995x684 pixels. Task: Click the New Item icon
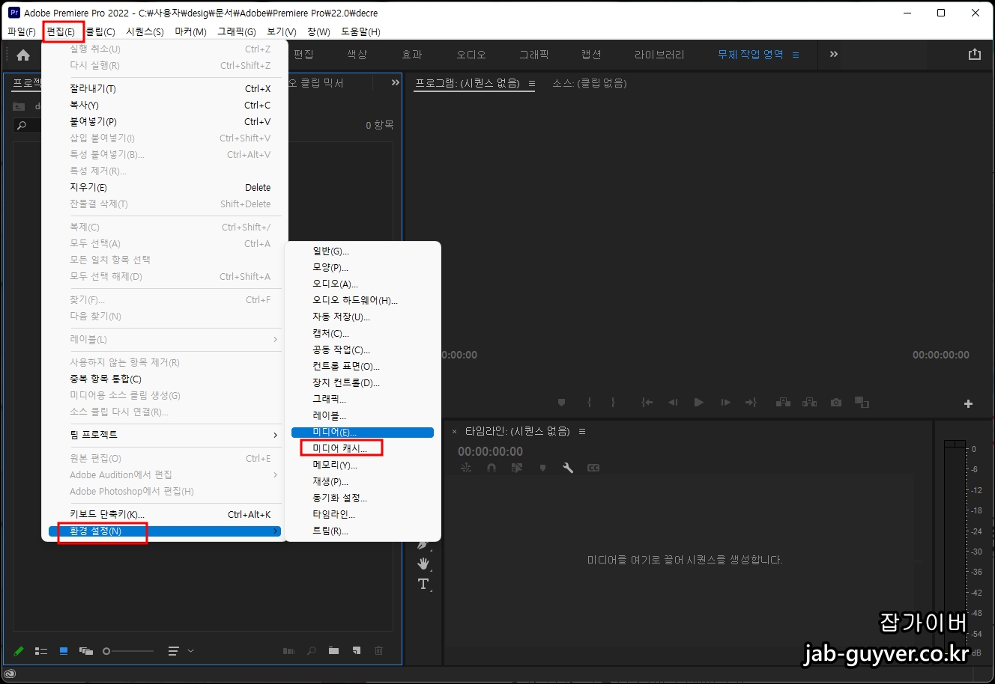click(357, 651)
